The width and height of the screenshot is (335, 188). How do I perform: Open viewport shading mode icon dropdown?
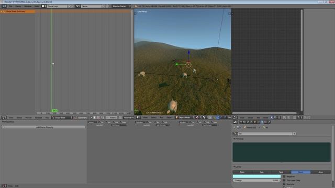[x=198, y=118]
